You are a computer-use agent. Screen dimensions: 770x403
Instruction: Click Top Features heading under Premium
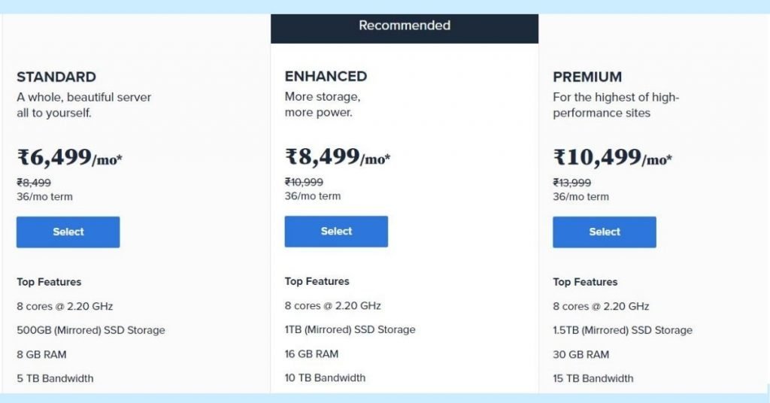click(x=585, y=282)
